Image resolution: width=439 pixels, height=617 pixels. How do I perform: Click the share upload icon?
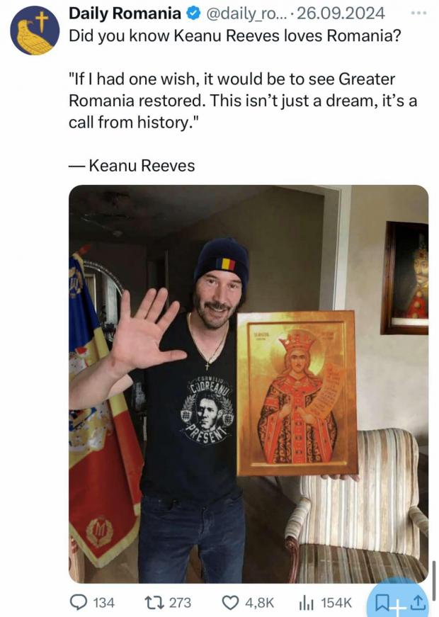[418, 602]
